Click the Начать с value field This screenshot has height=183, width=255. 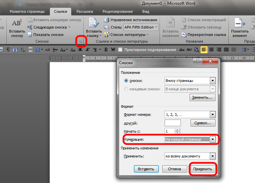pos(170,131)
